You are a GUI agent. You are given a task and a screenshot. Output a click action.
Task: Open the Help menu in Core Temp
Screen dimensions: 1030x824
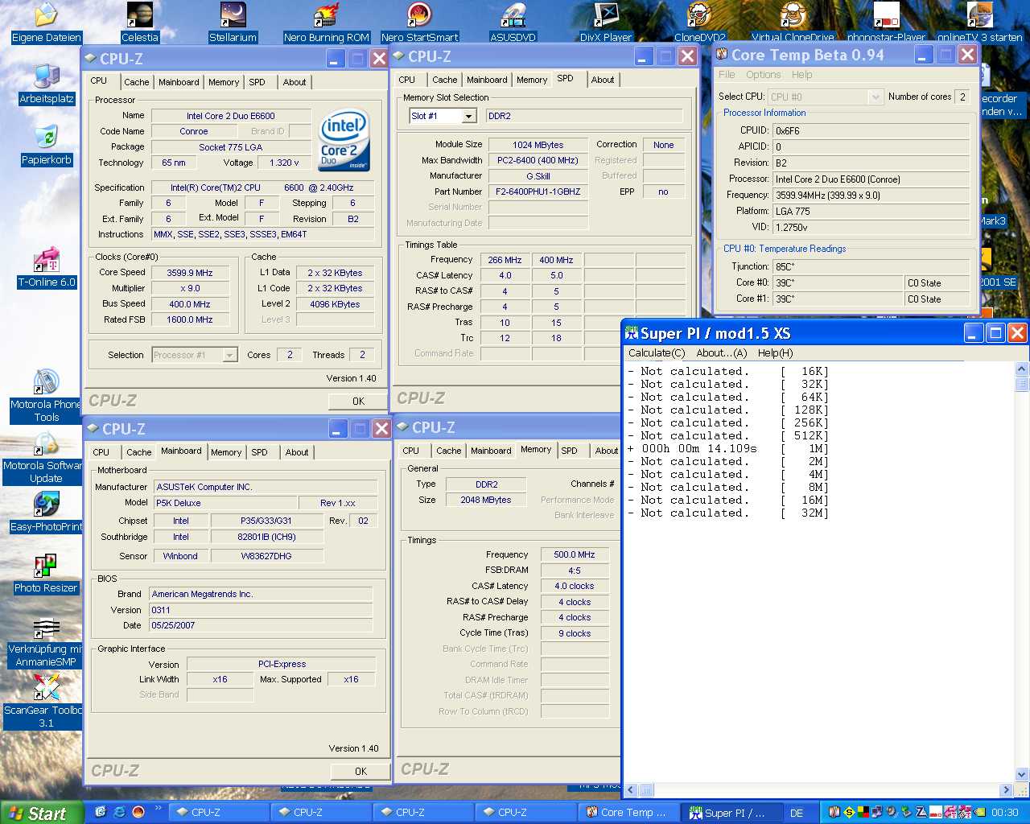pos(801,75)
